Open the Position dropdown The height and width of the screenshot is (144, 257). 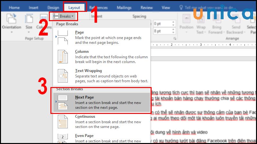click(186, 23)
